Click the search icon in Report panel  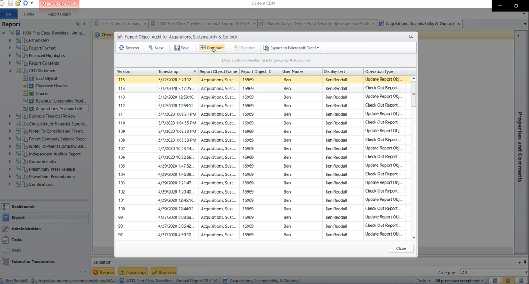[78, 24]
